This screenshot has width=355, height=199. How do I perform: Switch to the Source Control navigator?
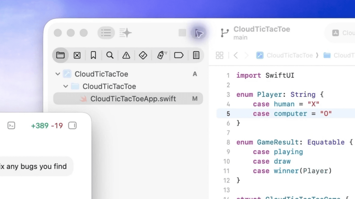[77, 55]
